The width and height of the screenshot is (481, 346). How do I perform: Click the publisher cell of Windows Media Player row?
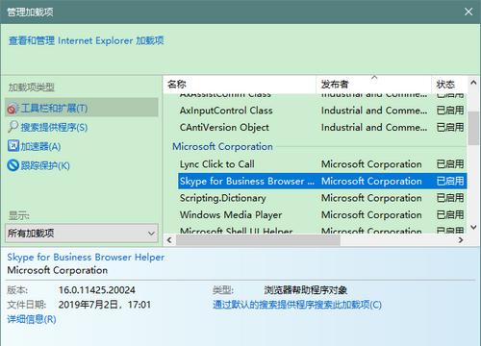pyautogui.click(x=371, y=215)
